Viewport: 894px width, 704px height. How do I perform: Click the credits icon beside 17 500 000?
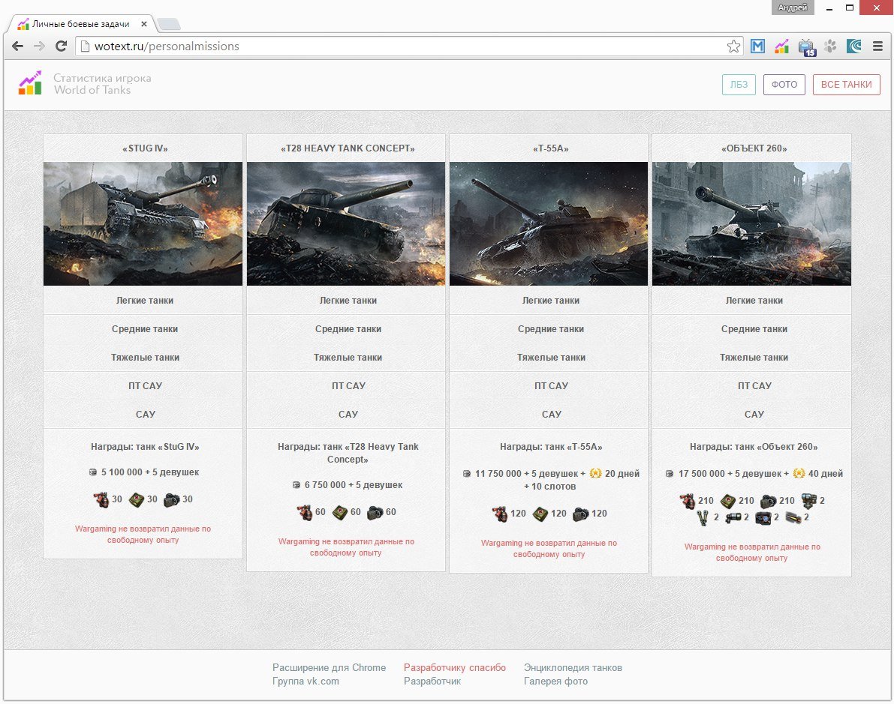[670, 474]
